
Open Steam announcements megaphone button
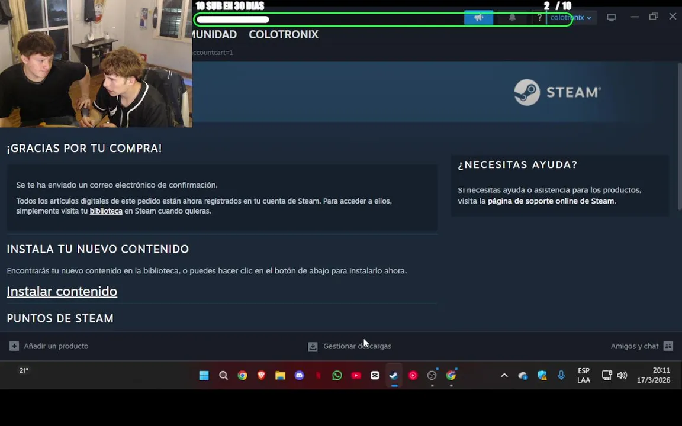[x=478, y=17]
